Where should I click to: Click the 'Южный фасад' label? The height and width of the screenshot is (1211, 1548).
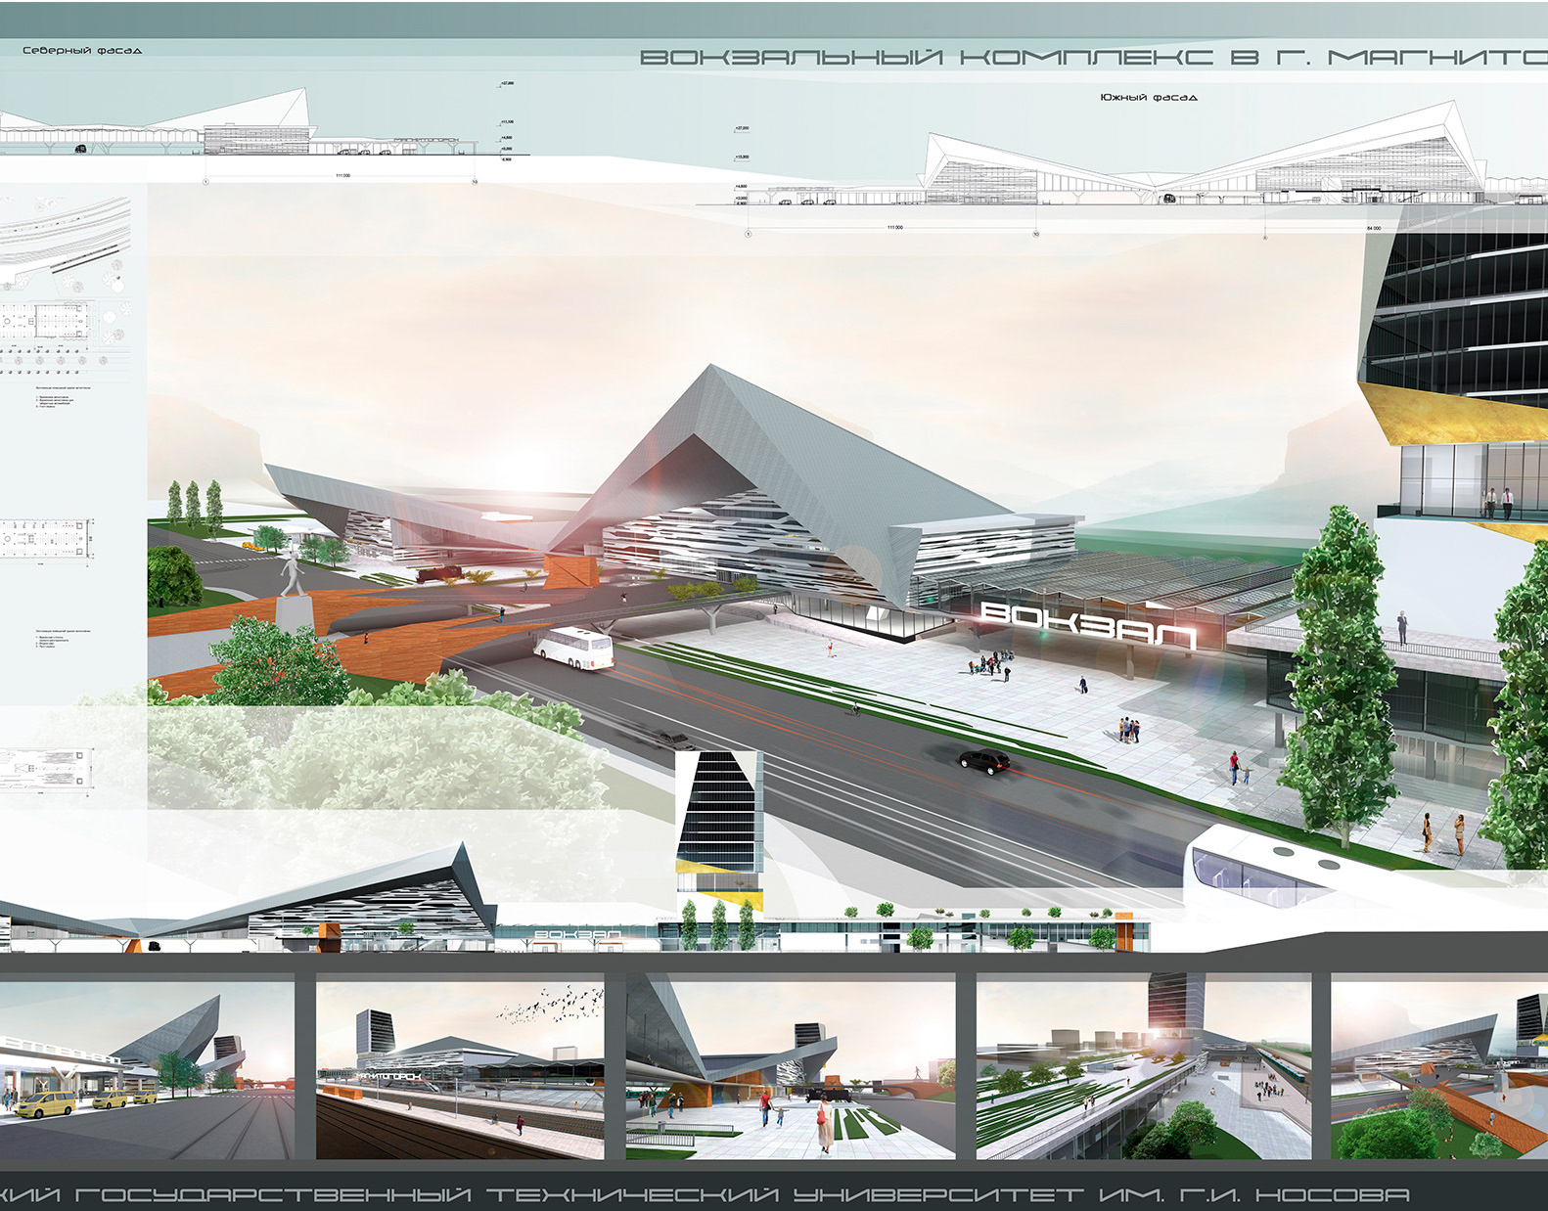(x=1149, y=97)
